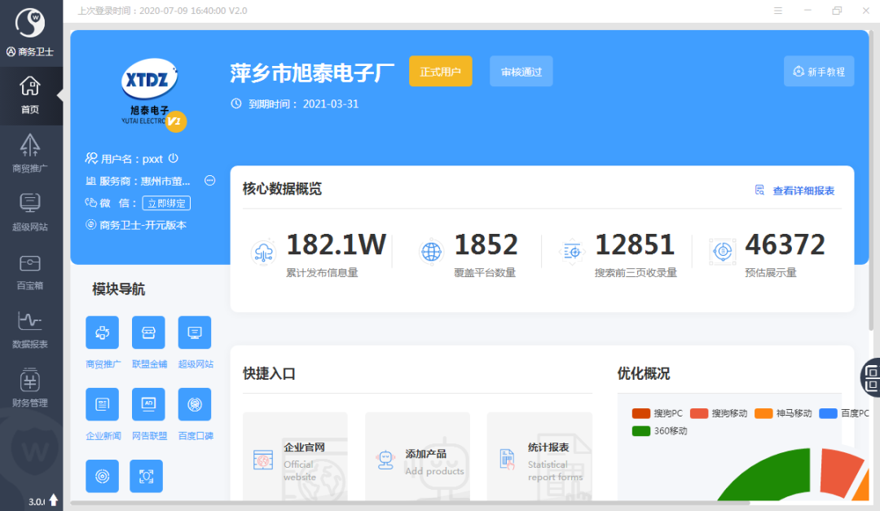Expand service provider details with ellipsis icon
The image size is (880, 511).
point(210,180)
